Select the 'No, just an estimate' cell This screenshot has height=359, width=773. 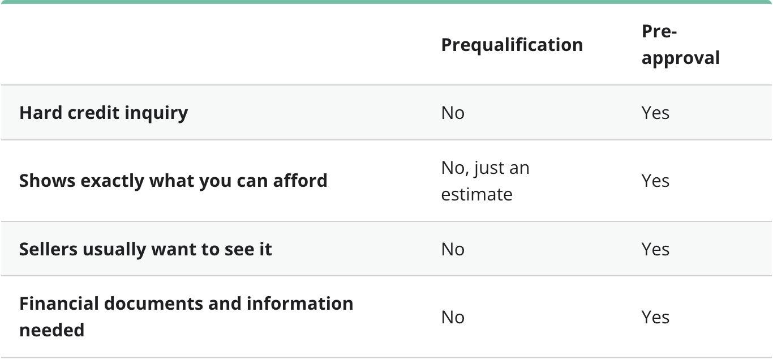tap(485, 181)
